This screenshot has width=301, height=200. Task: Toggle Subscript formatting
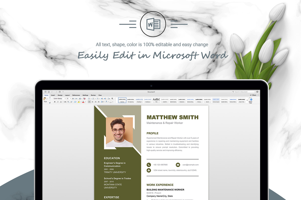pyautogui.click(x=68, y=102)
